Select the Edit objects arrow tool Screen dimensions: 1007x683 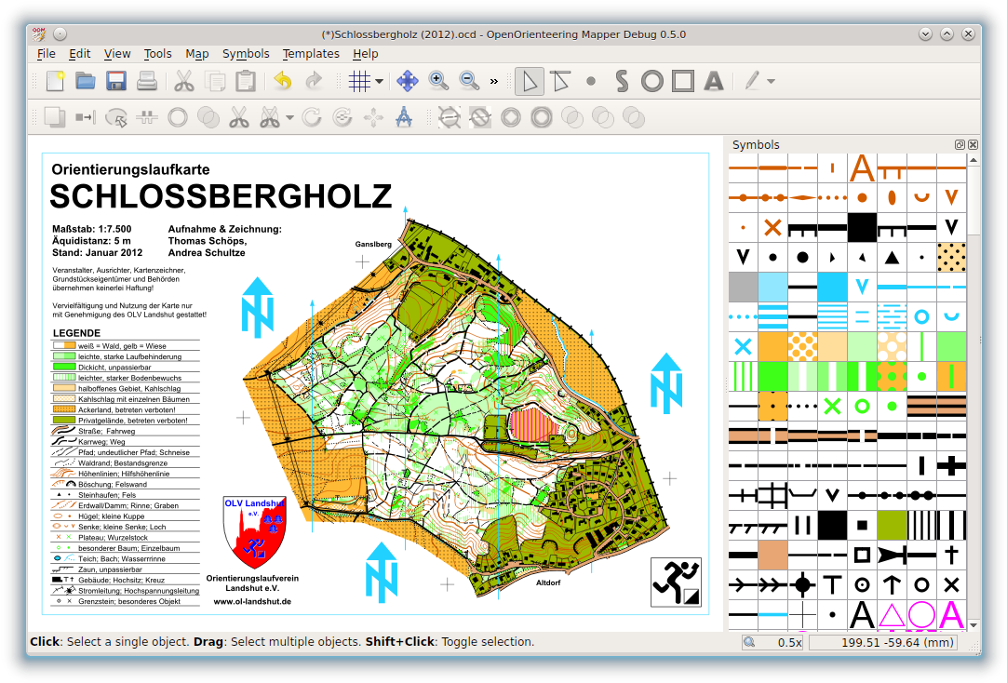pyautogui.click(x=530, y=81)
